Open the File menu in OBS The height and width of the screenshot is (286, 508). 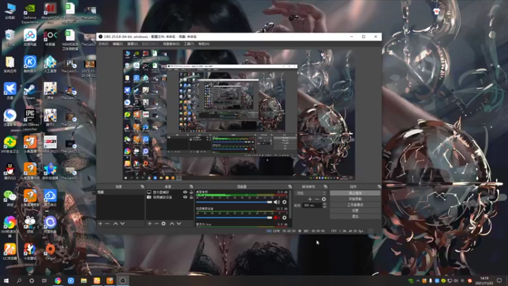pyautogui.click(x=104, y=44)
